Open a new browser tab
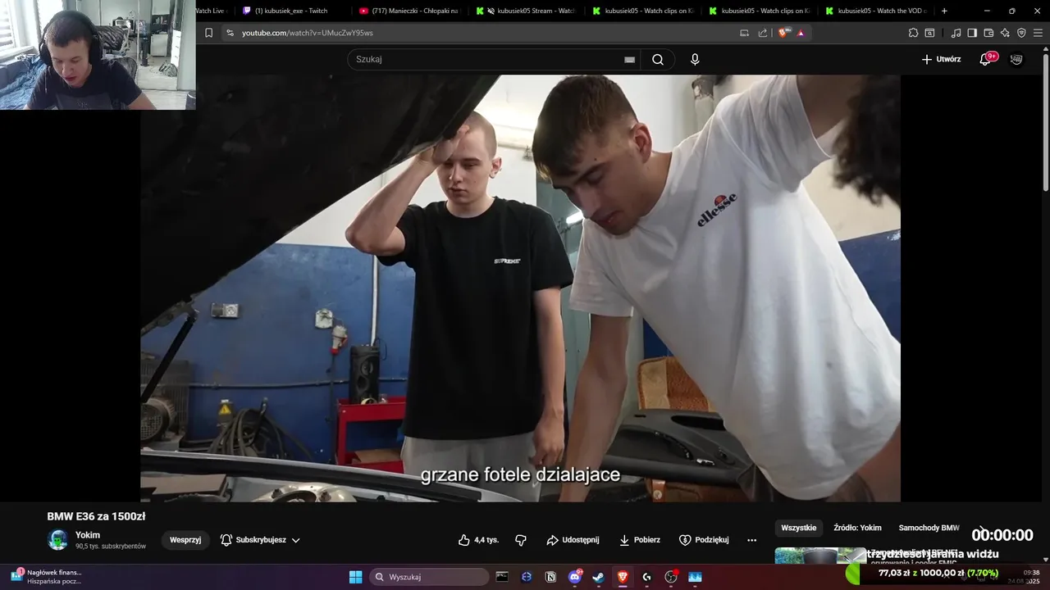1050x590 pixels. (944, 11)
